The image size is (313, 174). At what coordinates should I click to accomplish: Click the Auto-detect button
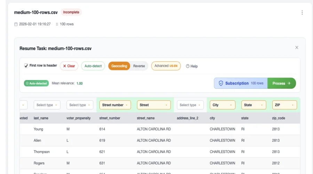tap(93, 66)
